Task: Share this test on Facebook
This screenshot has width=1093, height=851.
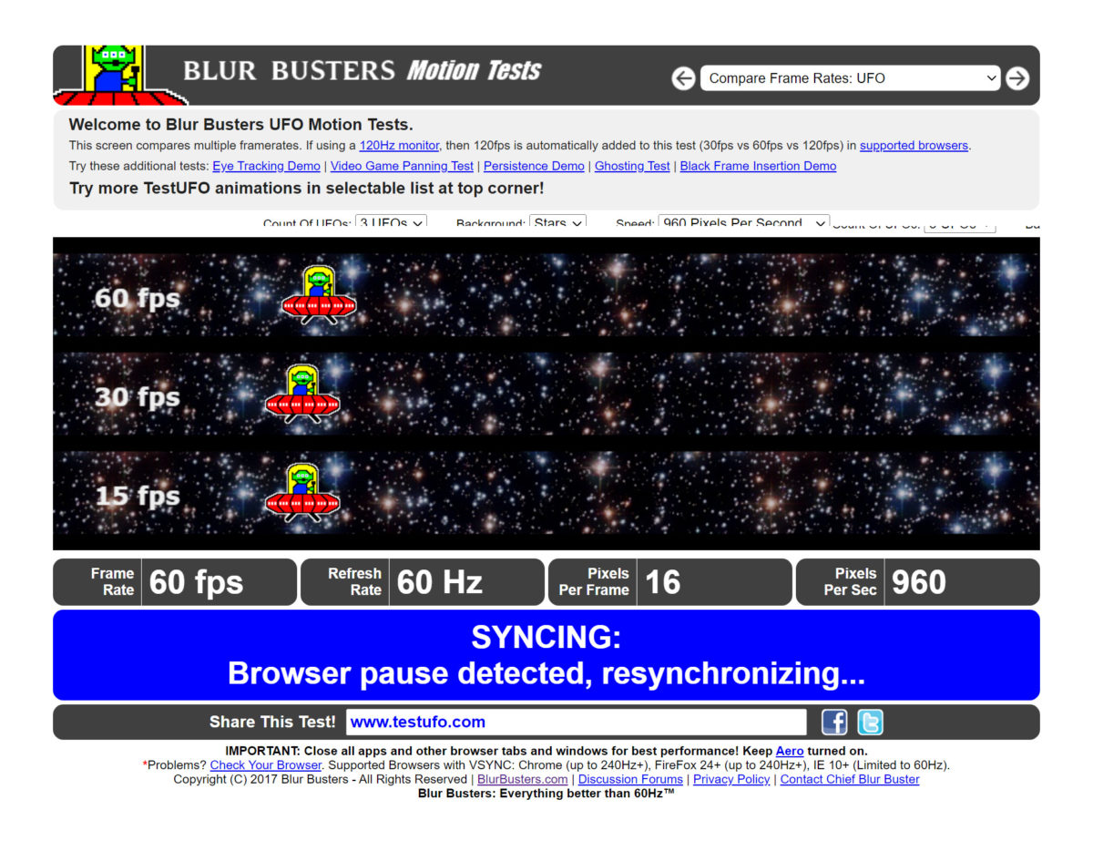Action: click(x=834, y=723)
